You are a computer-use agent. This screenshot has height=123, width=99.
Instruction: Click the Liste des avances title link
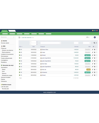click(26, 37)
